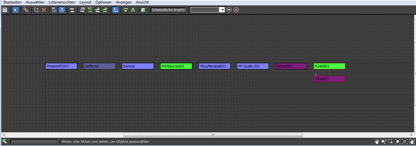Open the Listenansichten menu
This screenshot has width=416, height=146.
pyautogui.click(x=62, y=2)
